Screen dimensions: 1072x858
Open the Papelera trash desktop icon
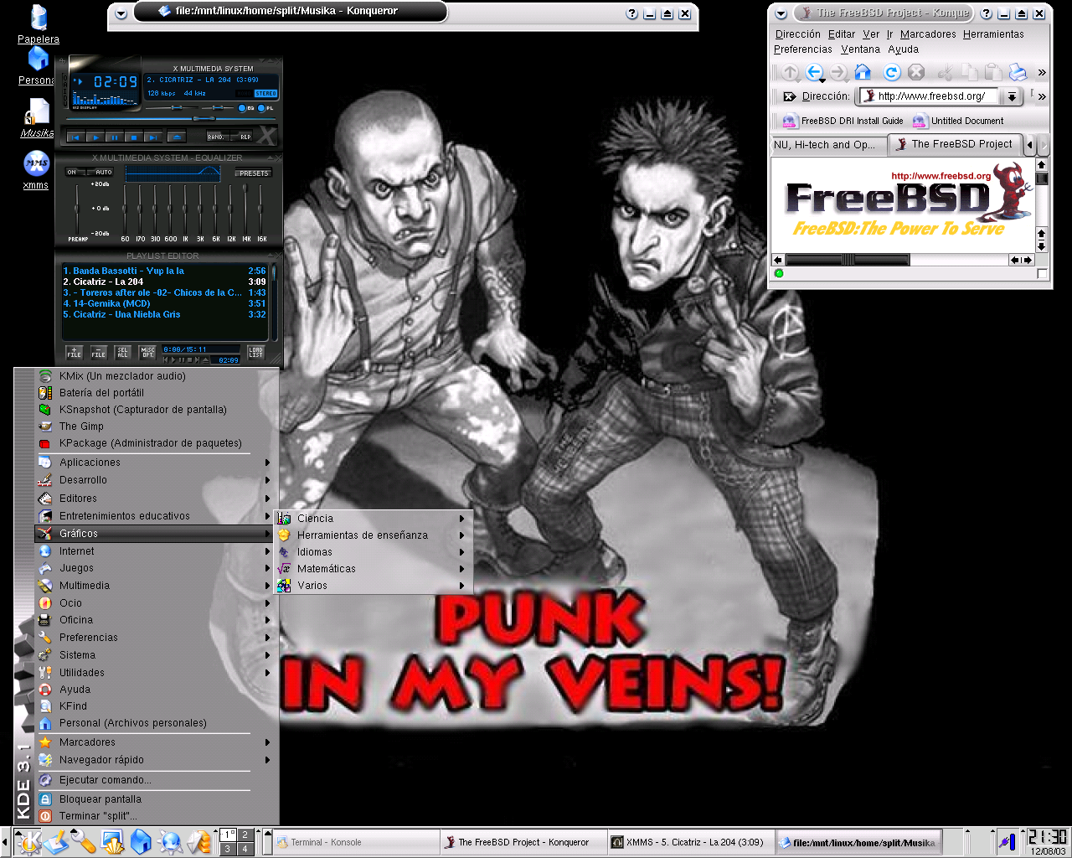click(39, 24)
